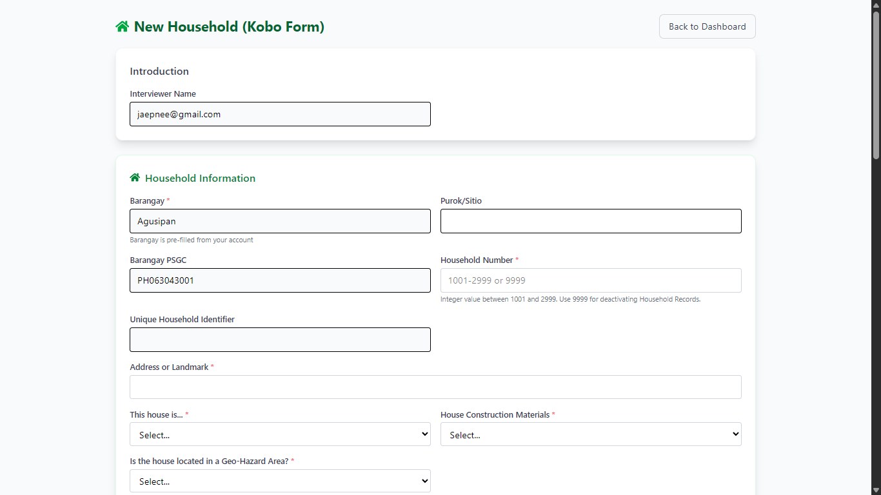
Task: Click the home icon beside New Household title
Action: 122,26
